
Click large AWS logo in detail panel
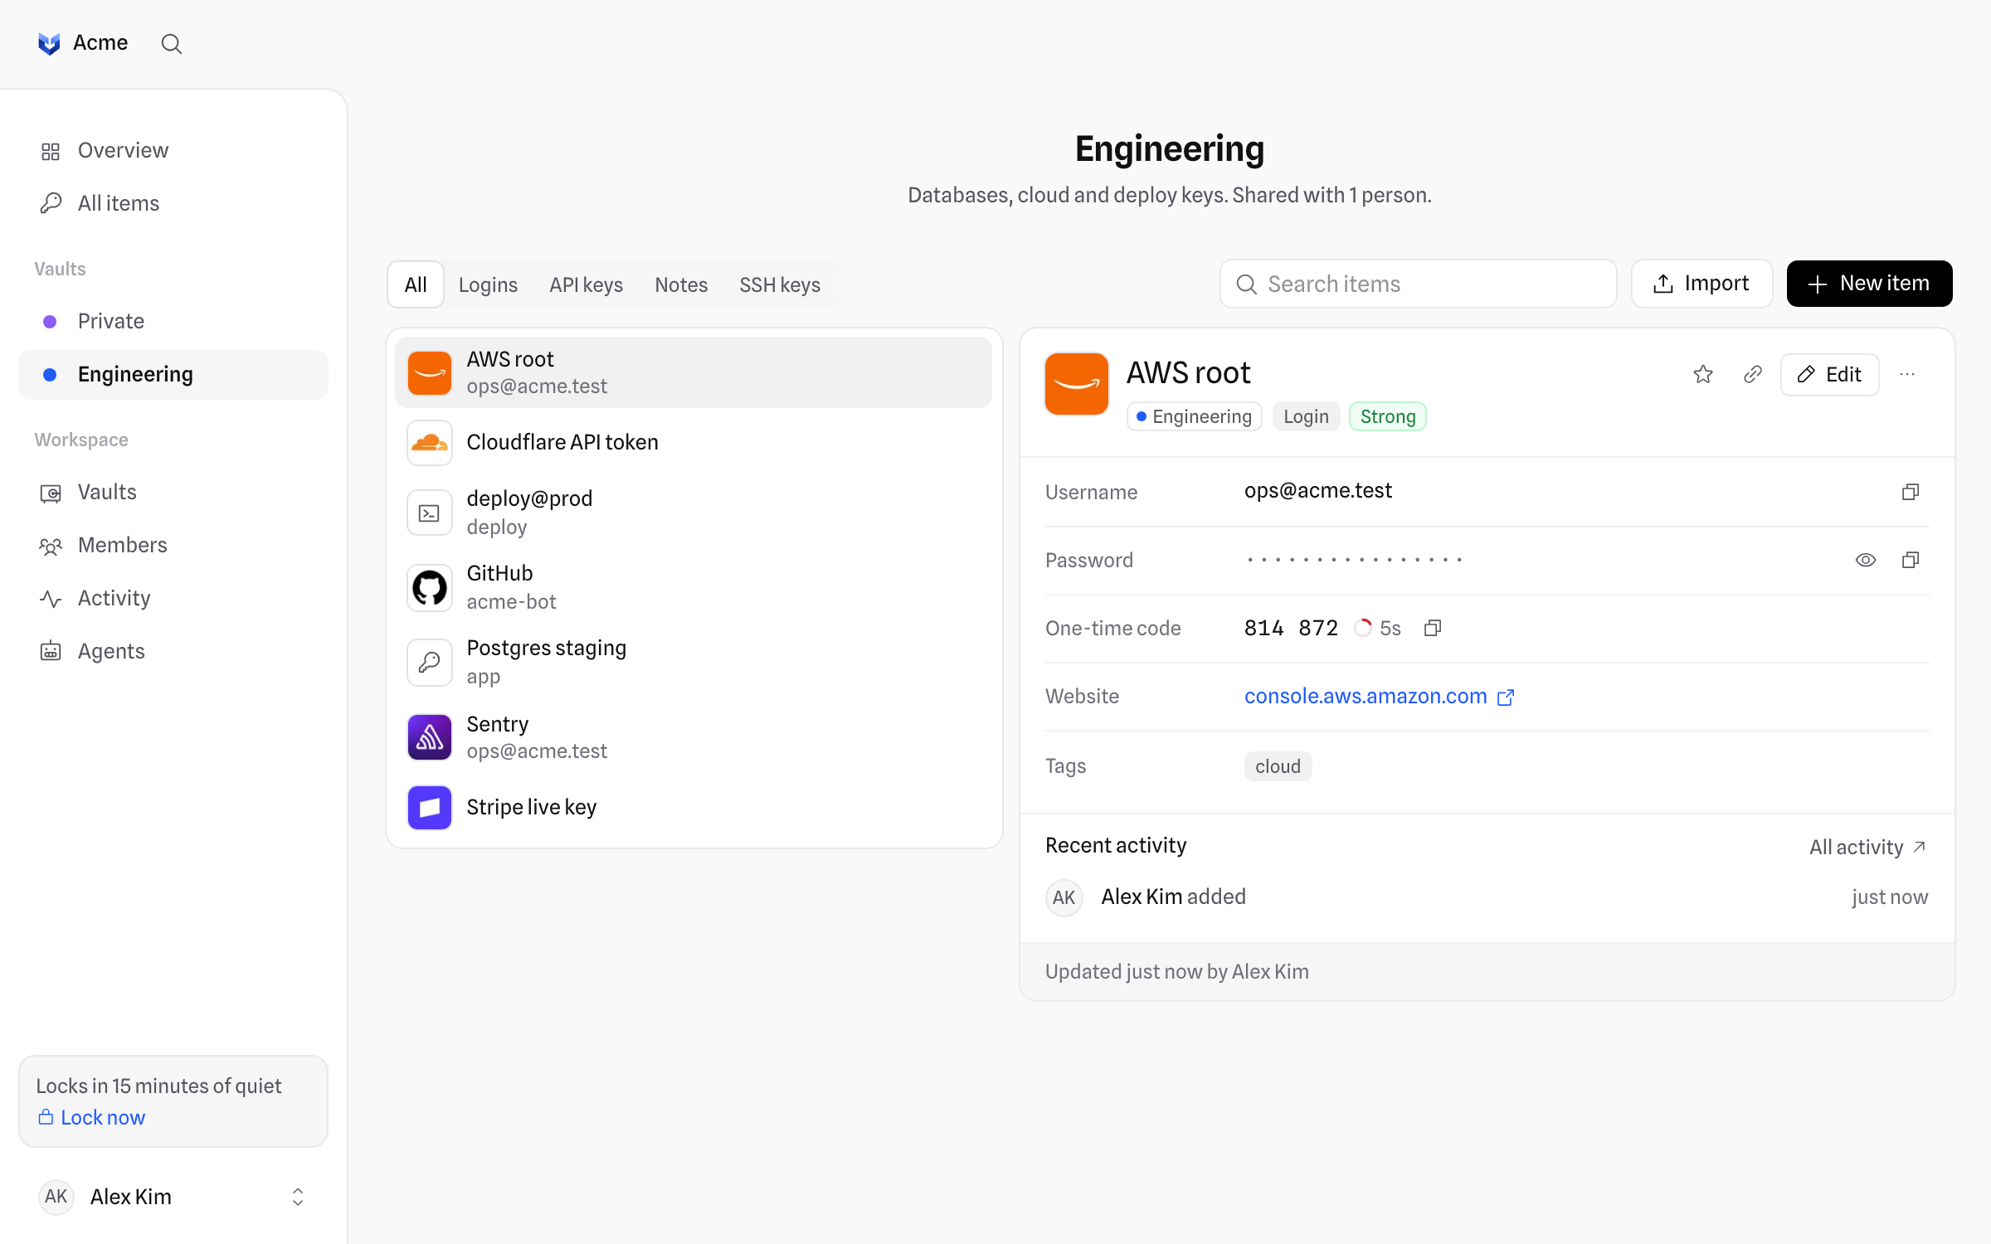[x=1077, y=384]
